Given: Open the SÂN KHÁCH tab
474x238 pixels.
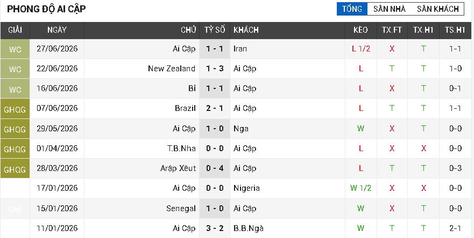Looking at the screenshot, I should (x=438, y=9).
